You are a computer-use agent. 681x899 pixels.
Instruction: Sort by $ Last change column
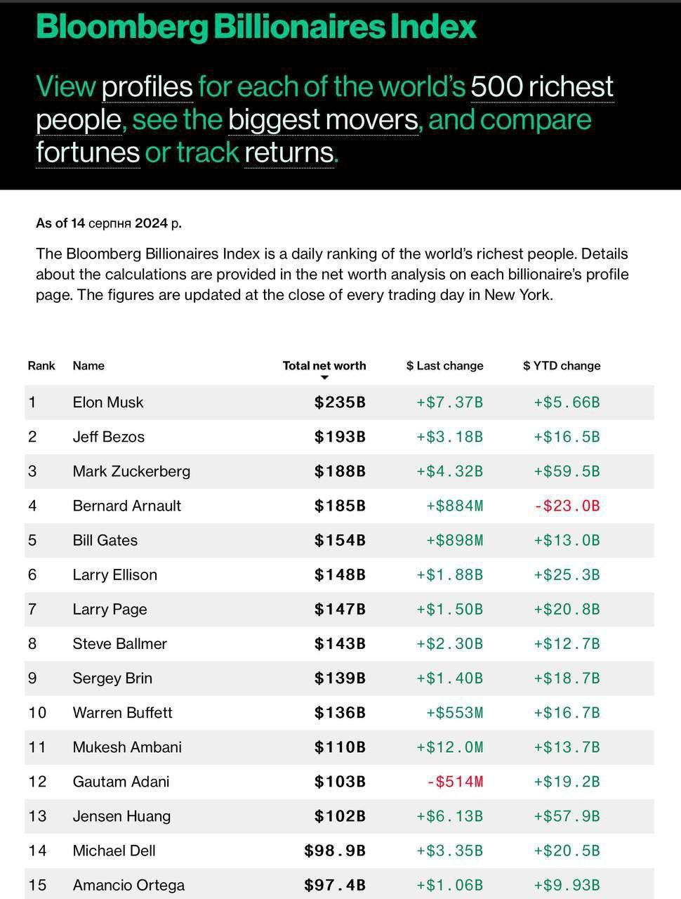tap(444, 365)
